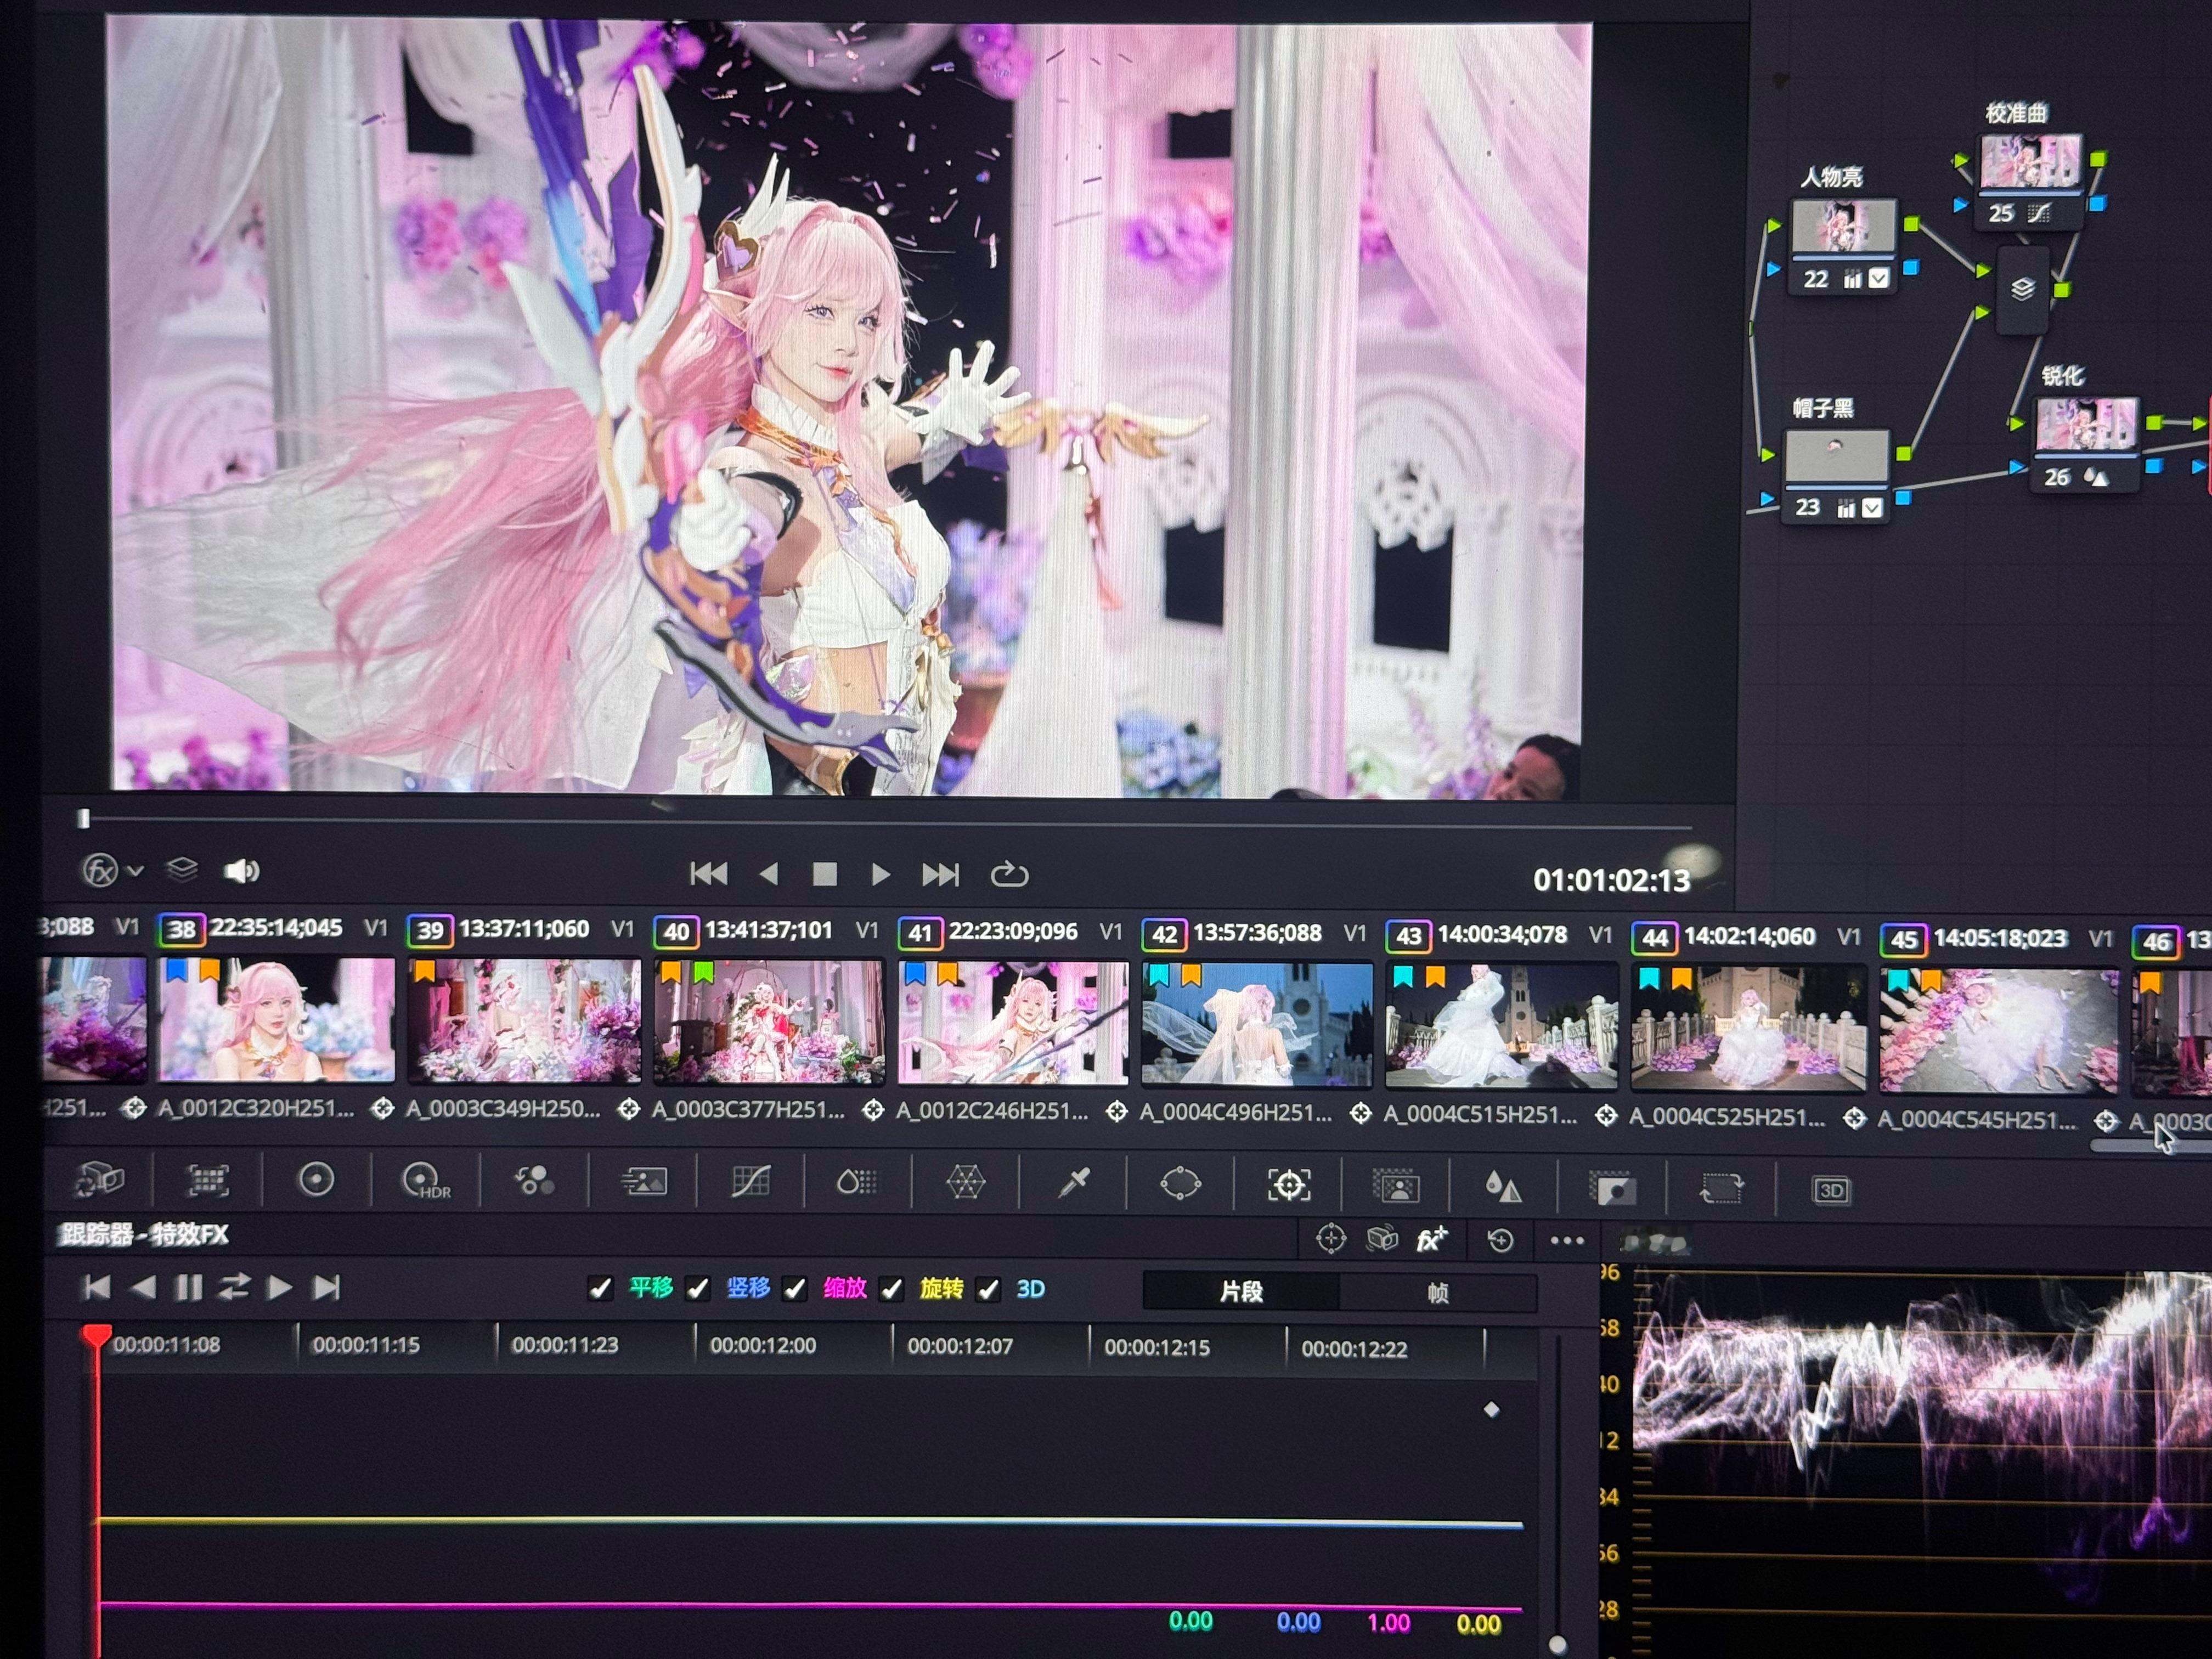Open the HDR color wheels palette

tap(425, 1181)
